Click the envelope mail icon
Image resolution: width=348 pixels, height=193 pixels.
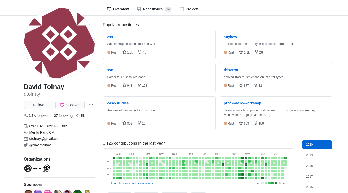[26, 139]
